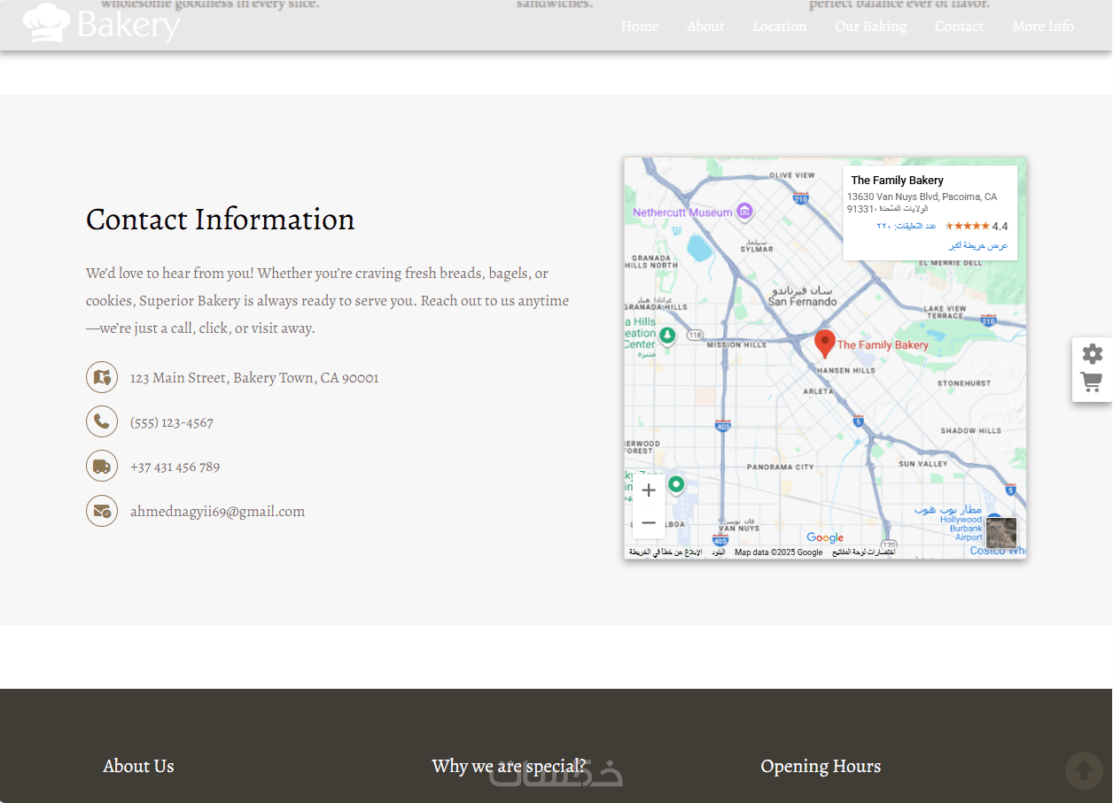Click the 4.4 star rating in map card
1113x803 pixels.
977,227
